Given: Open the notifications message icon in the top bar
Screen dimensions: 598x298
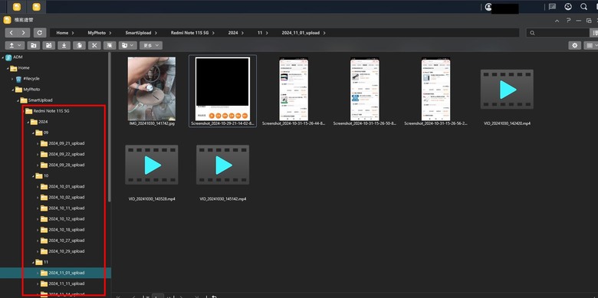Looking at the screenshot, I should pos(552,7).
